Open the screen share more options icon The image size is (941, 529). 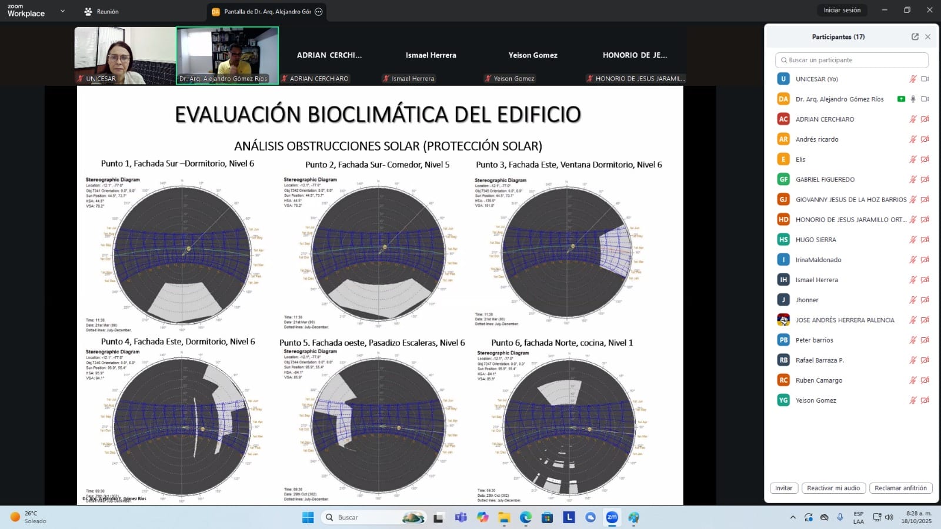319,12
